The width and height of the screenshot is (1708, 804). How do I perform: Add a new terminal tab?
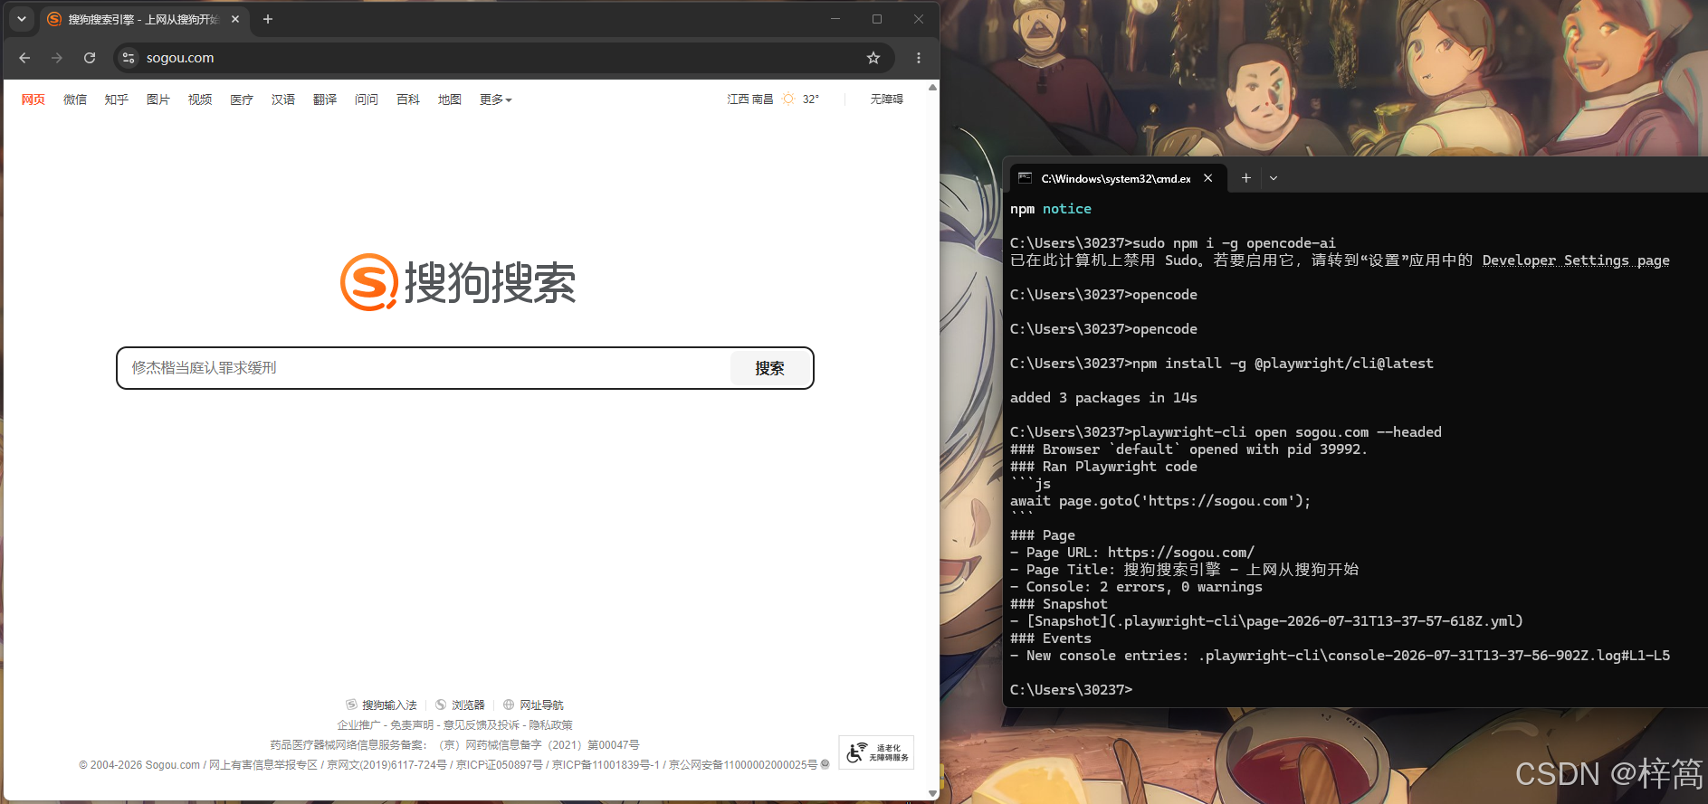(1246, 178)
